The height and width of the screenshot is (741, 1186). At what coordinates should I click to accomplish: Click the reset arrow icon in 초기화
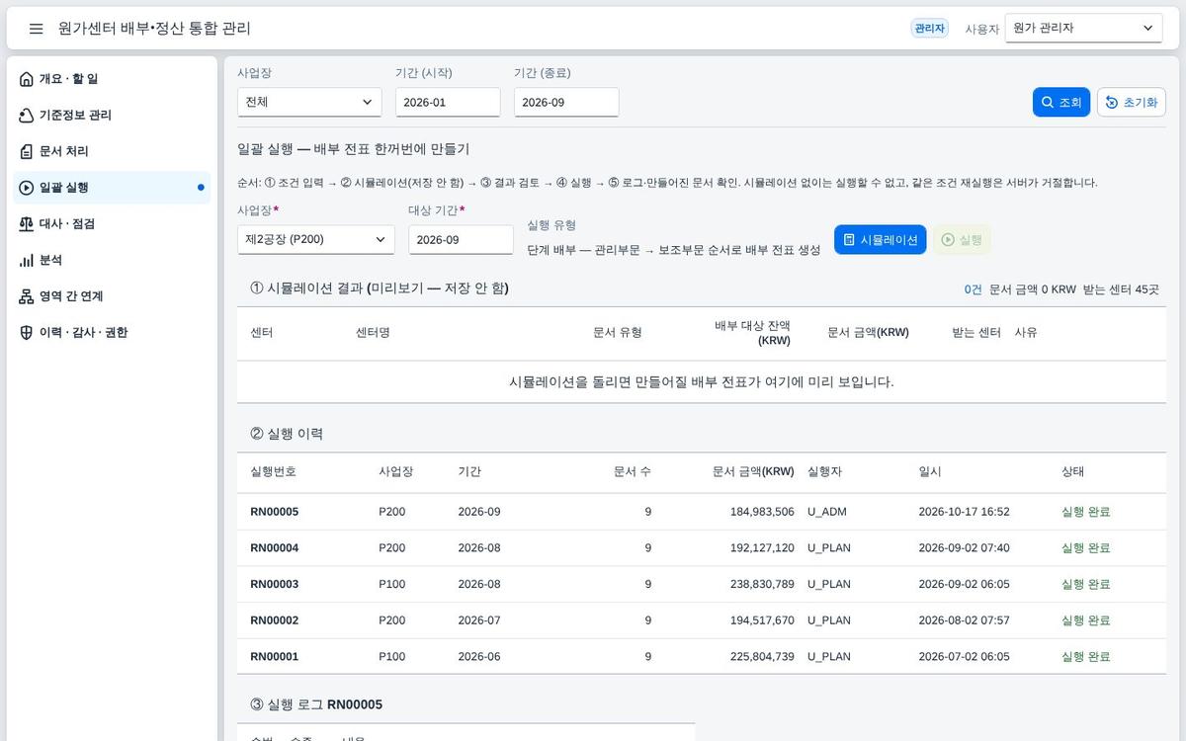pos(1112,103)
